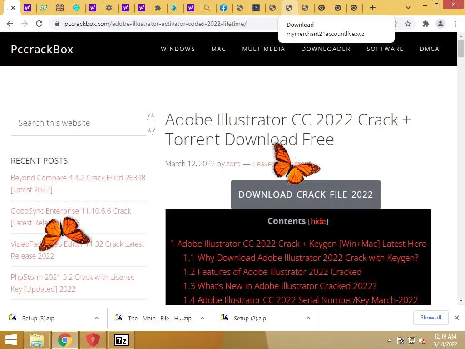Switch to the magnifier icon tab

[207, 8]
